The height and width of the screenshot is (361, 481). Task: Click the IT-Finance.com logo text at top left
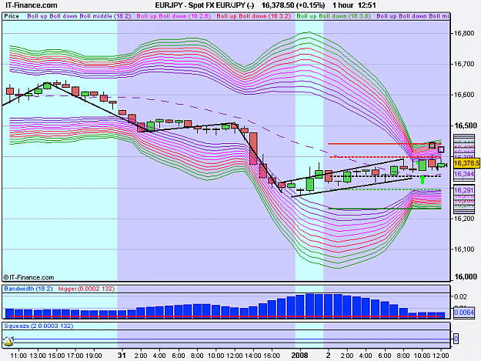click(32, 5)
